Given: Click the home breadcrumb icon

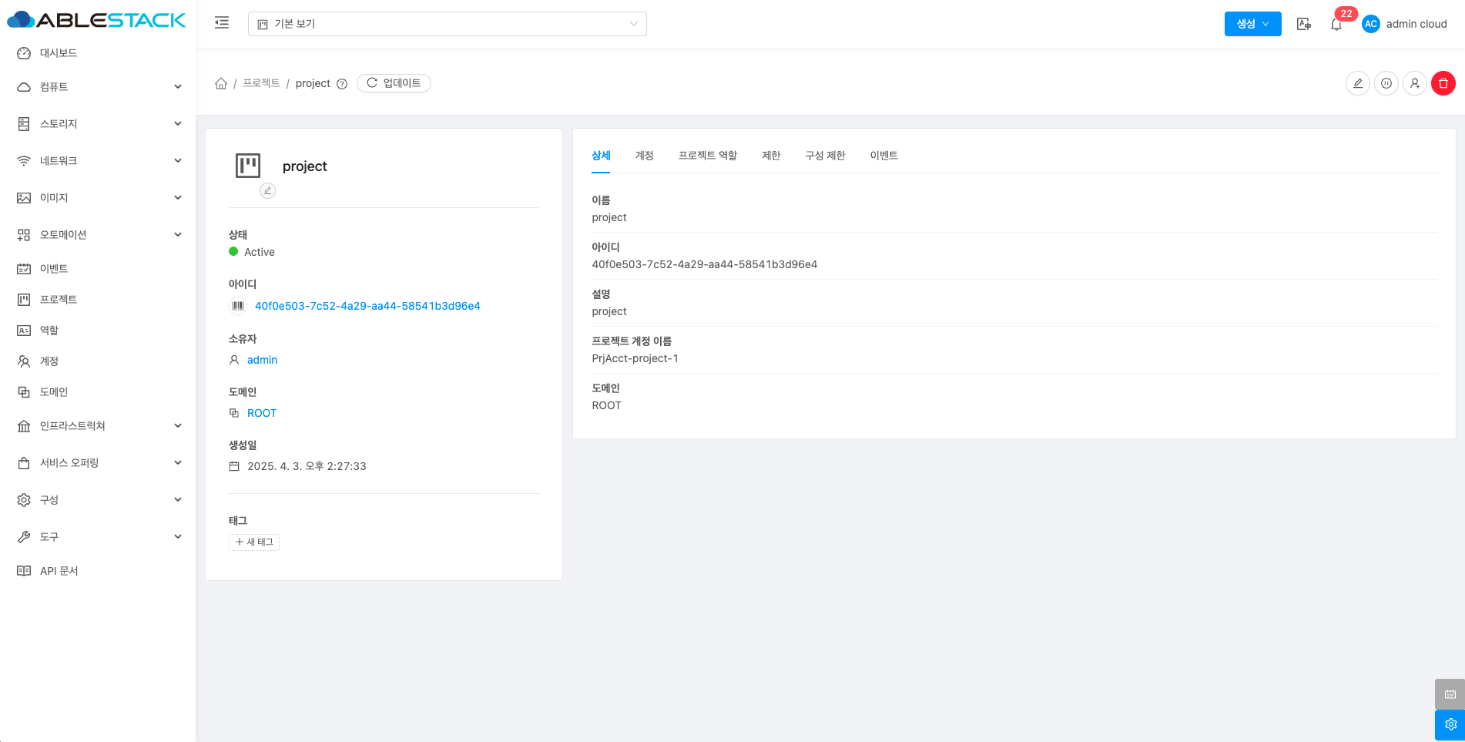Looking at the screenshot, I should [x=221, y=83].
